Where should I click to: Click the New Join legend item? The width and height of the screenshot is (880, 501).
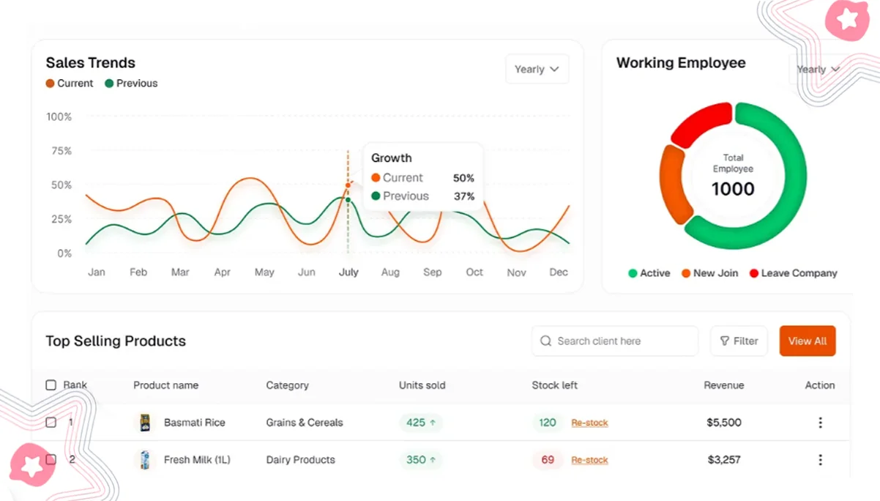point(709,273)
